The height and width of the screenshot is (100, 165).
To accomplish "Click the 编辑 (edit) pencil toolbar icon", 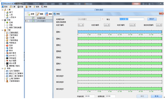I will tap(37, 14).
